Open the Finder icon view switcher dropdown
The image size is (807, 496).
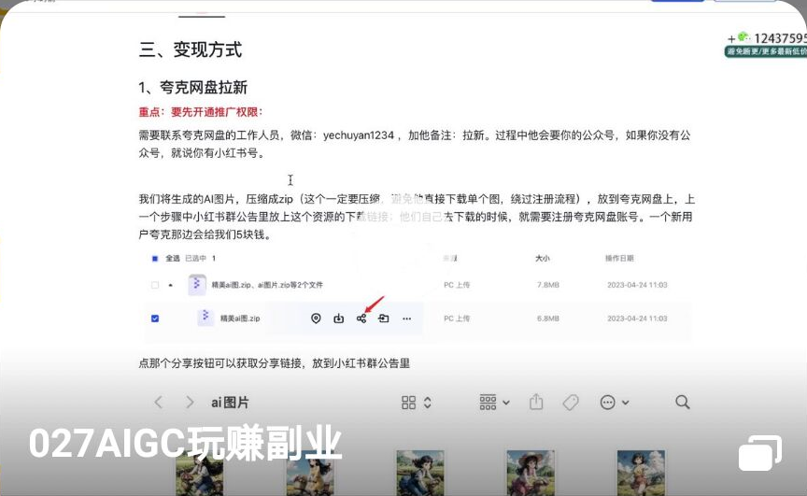pos(417,402)
